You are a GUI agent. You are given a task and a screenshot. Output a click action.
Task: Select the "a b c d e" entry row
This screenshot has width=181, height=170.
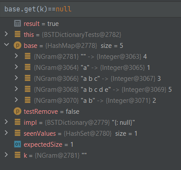[90, 90]
